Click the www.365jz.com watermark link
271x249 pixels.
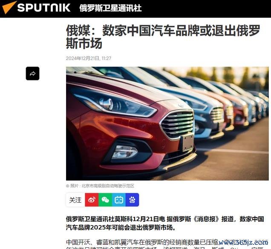click(x=243, y=242)
